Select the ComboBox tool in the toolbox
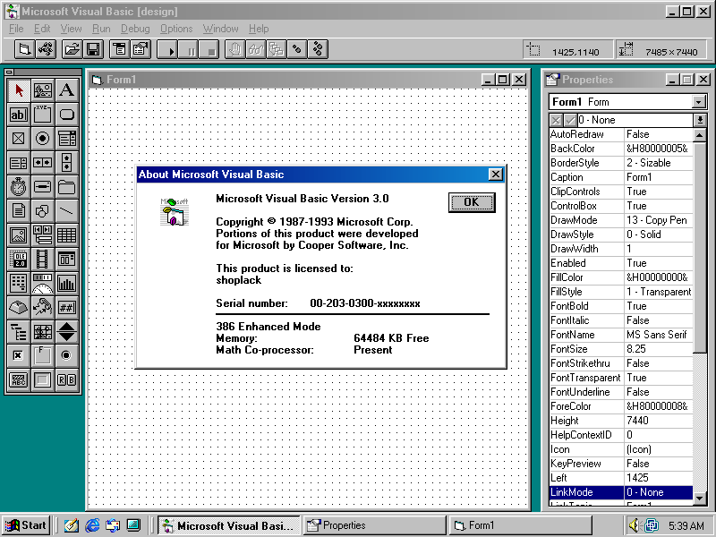Screen dimensions: 716x537 (66, 139)
